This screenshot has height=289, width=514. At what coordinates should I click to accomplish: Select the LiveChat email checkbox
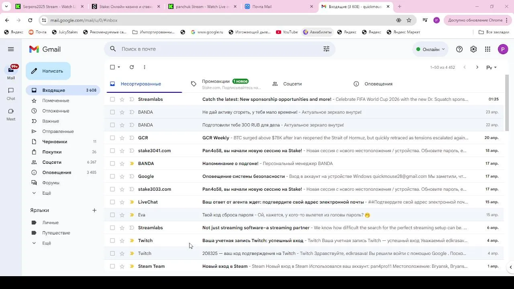(x=112, y=202)
